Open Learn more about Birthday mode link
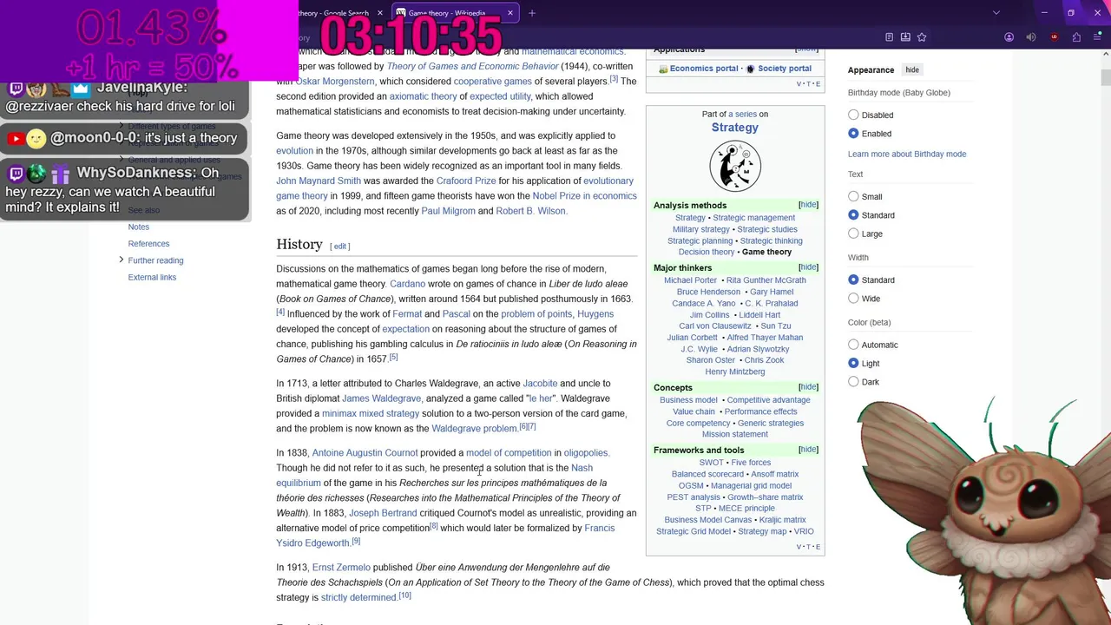 (x=907, y=155)
